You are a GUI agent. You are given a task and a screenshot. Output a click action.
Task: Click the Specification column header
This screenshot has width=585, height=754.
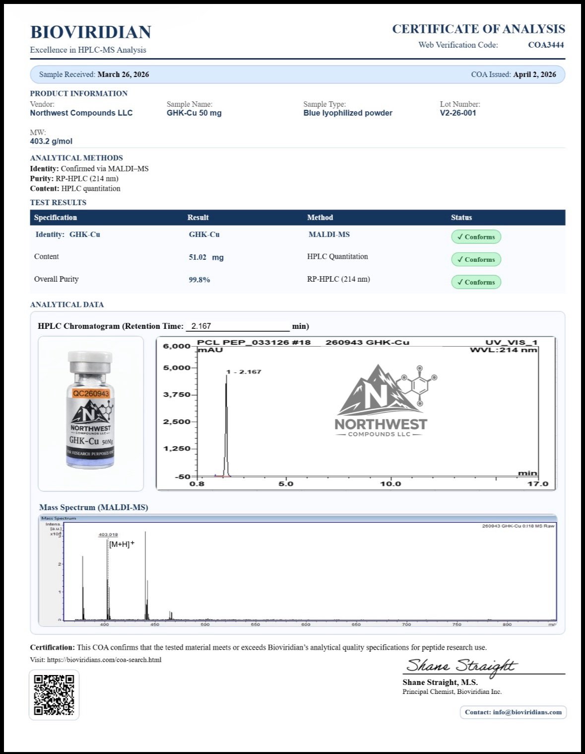[56, 218]
